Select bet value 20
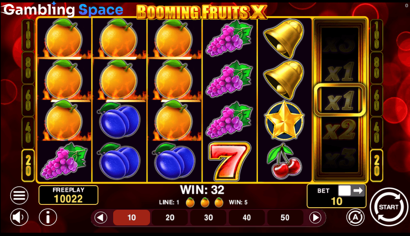Viewport: 410px width, 236px height. [170, 218]
